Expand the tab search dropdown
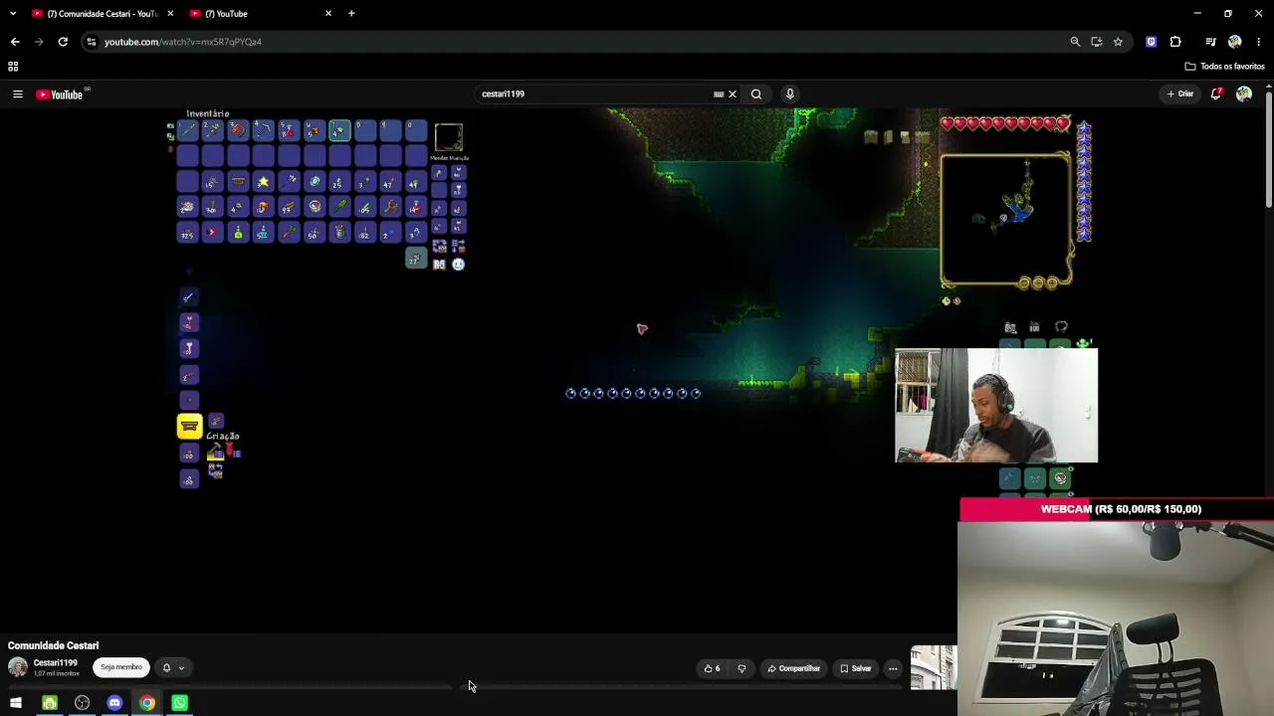 [12, 14]
